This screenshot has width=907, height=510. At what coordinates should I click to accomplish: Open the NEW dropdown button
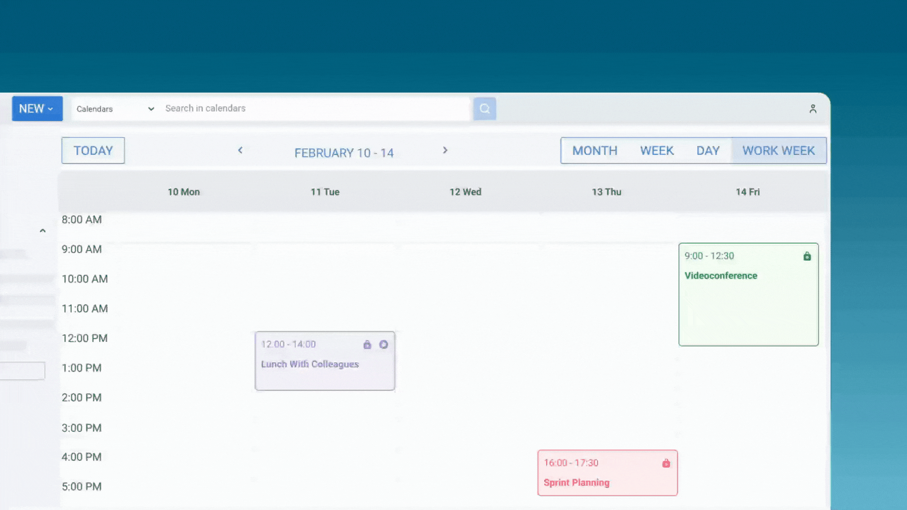click(37, 109)
